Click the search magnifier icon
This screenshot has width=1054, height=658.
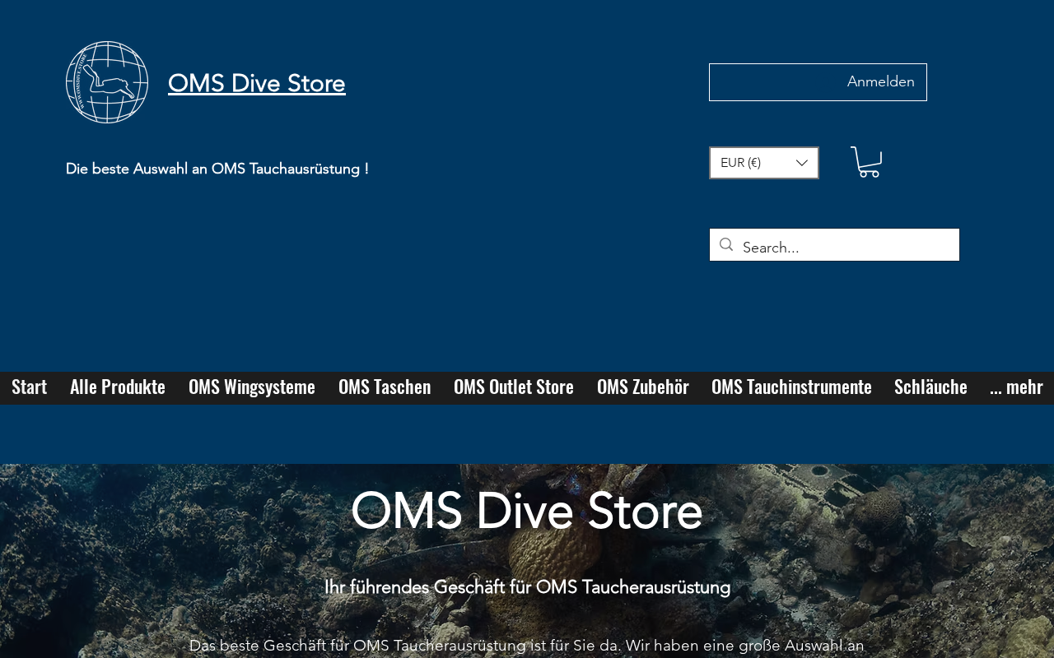(x=725, y=245)
